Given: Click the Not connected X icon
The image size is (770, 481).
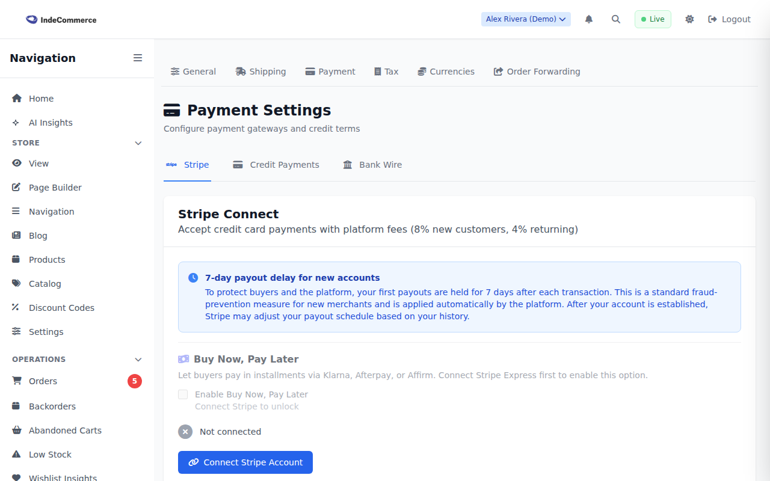Looking at the screenshot, I should tap(185, 432).
